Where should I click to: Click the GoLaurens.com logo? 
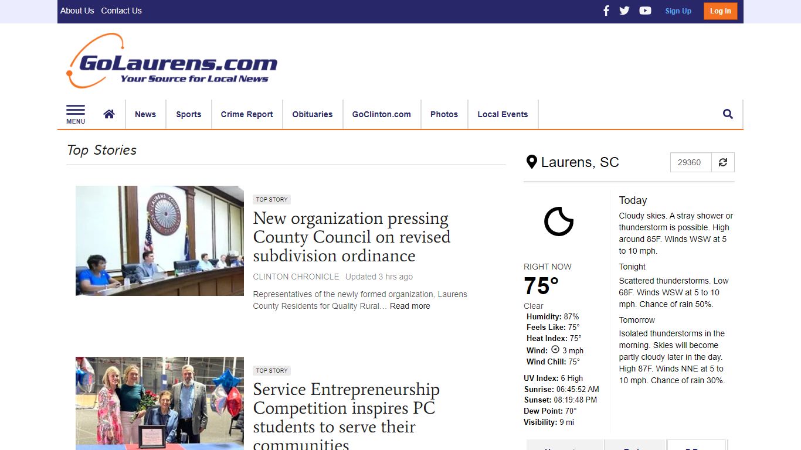(172, 61)
